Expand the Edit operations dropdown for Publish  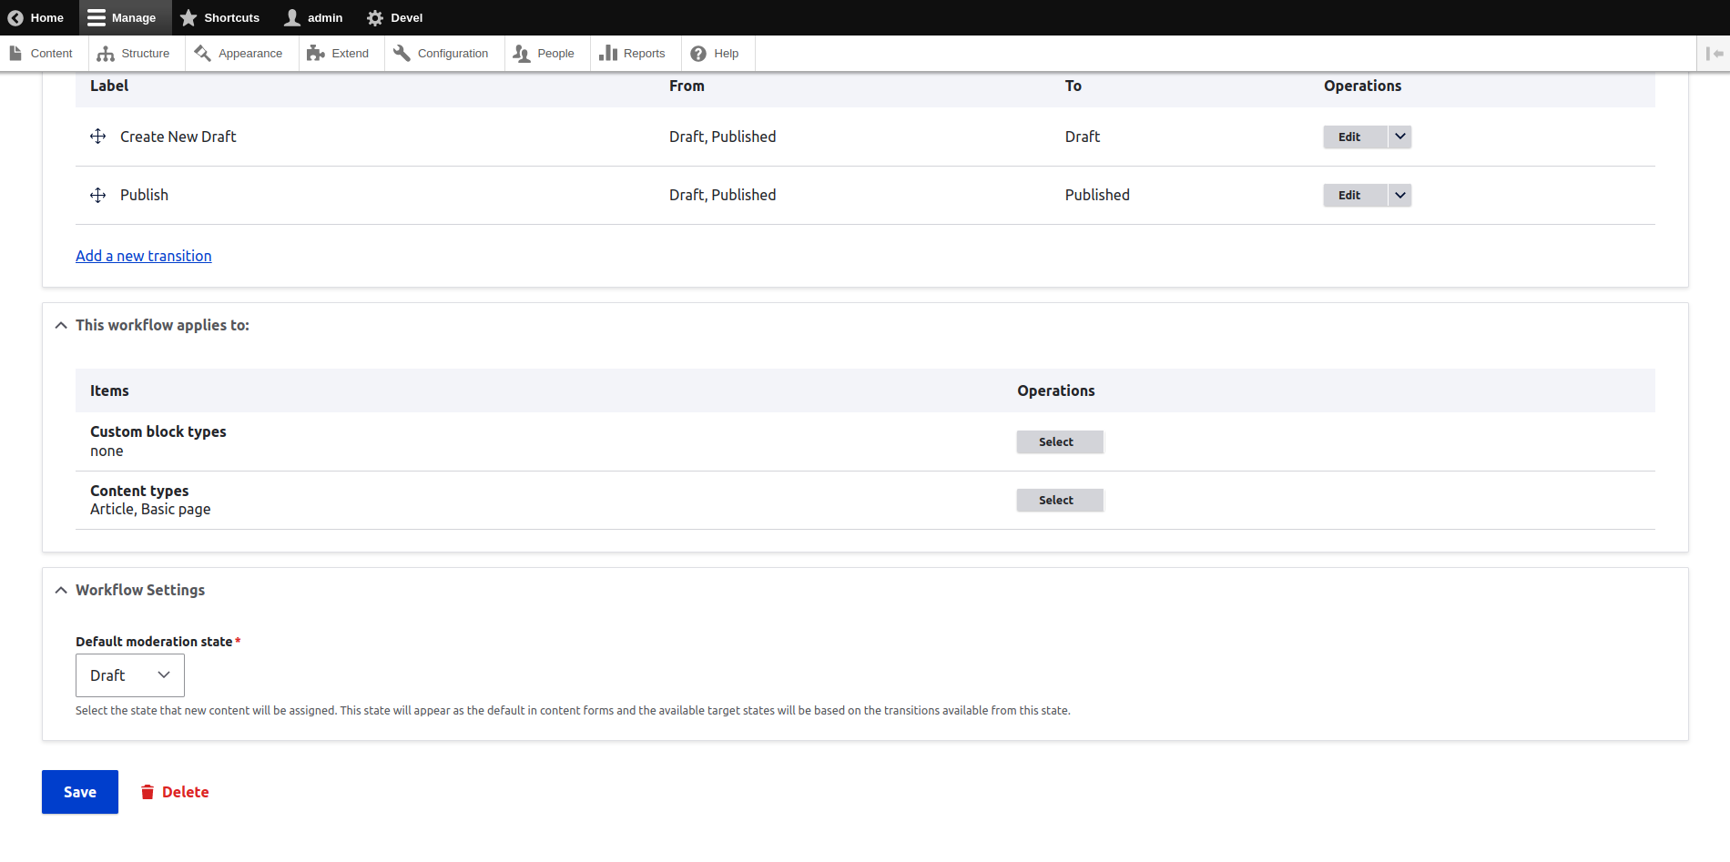[1399, 195]
